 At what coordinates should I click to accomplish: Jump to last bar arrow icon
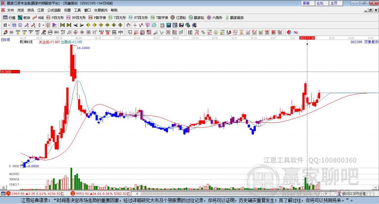(x=69, y=25)
